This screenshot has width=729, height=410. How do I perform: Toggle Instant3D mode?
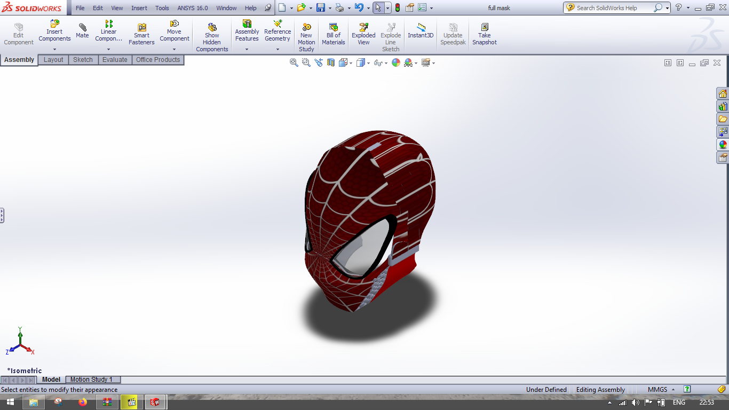coord(421,30)
